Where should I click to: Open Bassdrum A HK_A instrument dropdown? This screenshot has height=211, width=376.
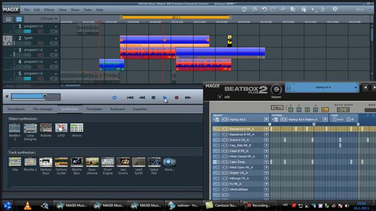point(266,129)
